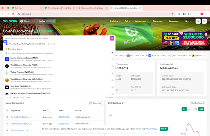Expand the Defi menu
Screen dimensions: 210x136
(127, 21)
